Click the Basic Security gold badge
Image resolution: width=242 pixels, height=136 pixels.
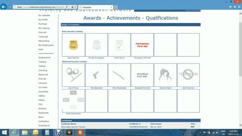click(x=73, y=45)
